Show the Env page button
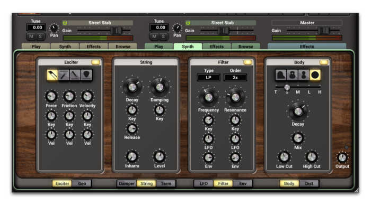 (x=243, y=183)
